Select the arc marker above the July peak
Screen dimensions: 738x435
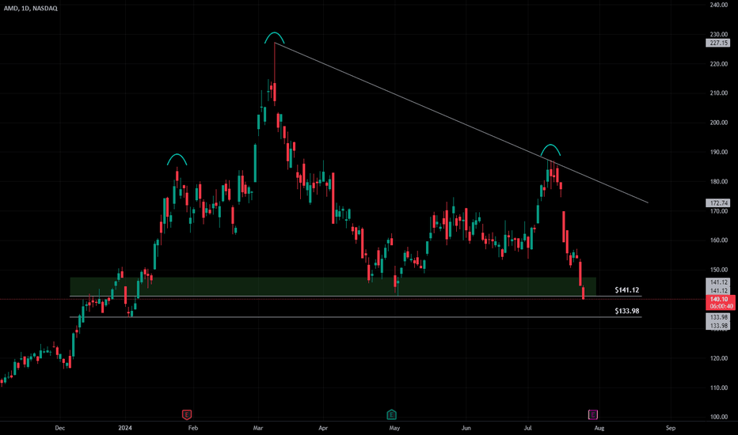[550, 149]
